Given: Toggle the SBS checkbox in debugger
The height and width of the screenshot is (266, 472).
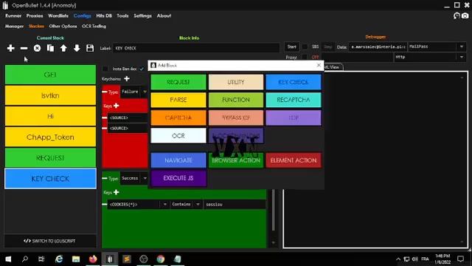Looking at the screenshot, I should click(305, 47).
